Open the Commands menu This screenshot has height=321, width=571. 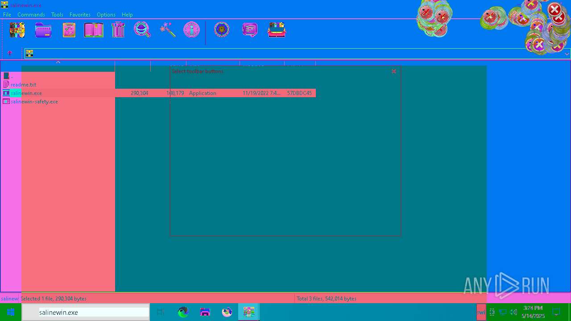31,15
